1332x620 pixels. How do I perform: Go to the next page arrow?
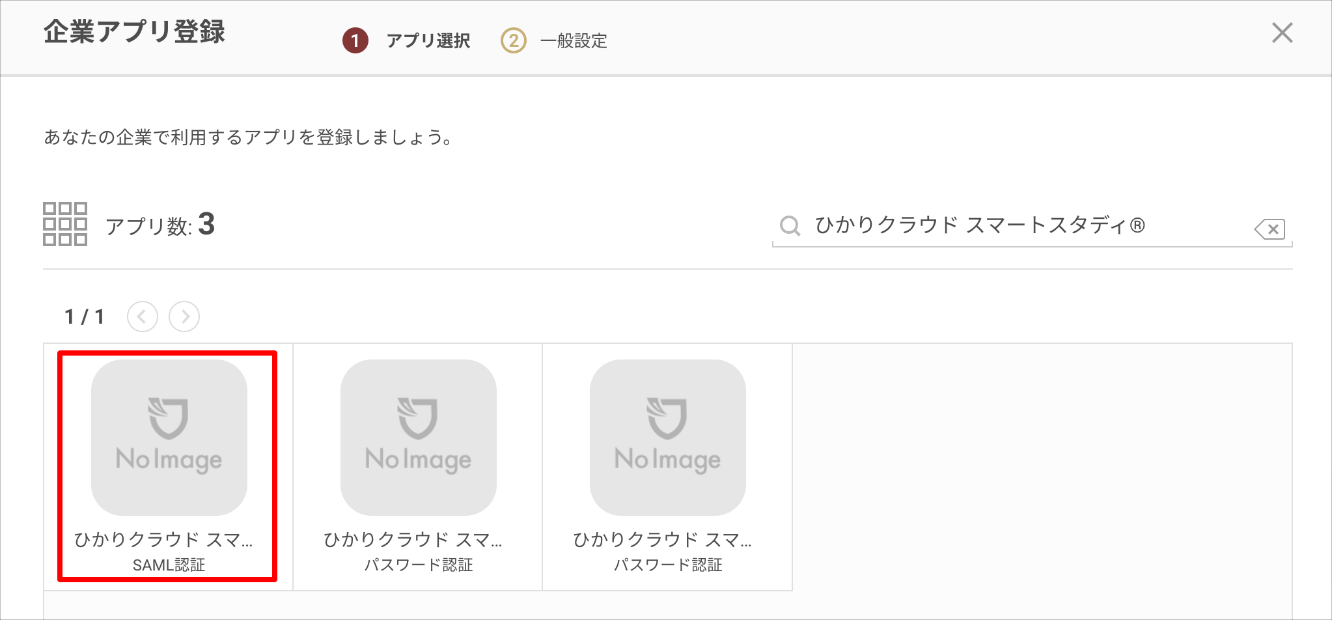[x=184, y=317]
